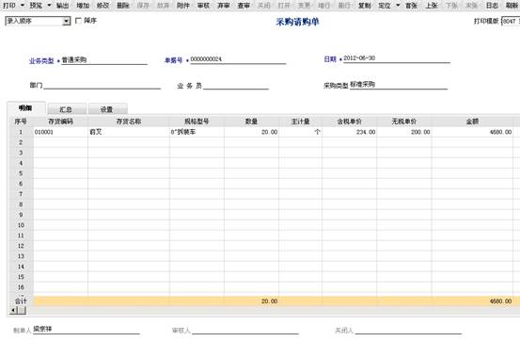Click the 刷新 (Refresh) toolbar button
The image size is (520, 341).
click(x=512, y=6)
